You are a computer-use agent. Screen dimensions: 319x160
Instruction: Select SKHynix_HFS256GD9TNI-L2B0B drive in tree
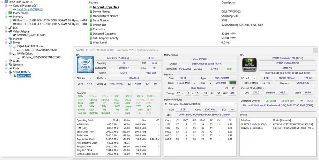tap(41, 57)
